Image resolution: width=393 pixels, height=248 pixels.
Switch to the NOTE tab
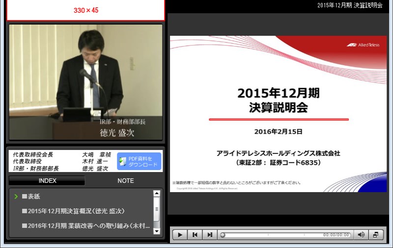click(x=125, y=180)
